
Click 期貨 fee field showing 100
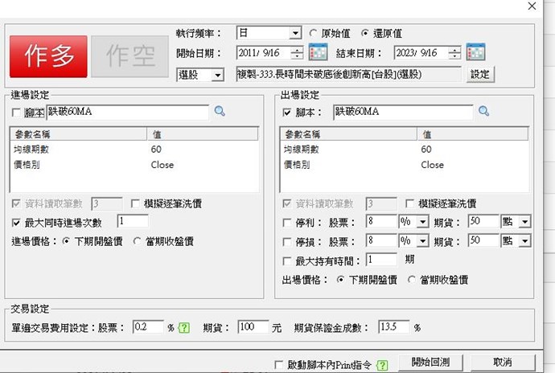(x=253, y=326)
